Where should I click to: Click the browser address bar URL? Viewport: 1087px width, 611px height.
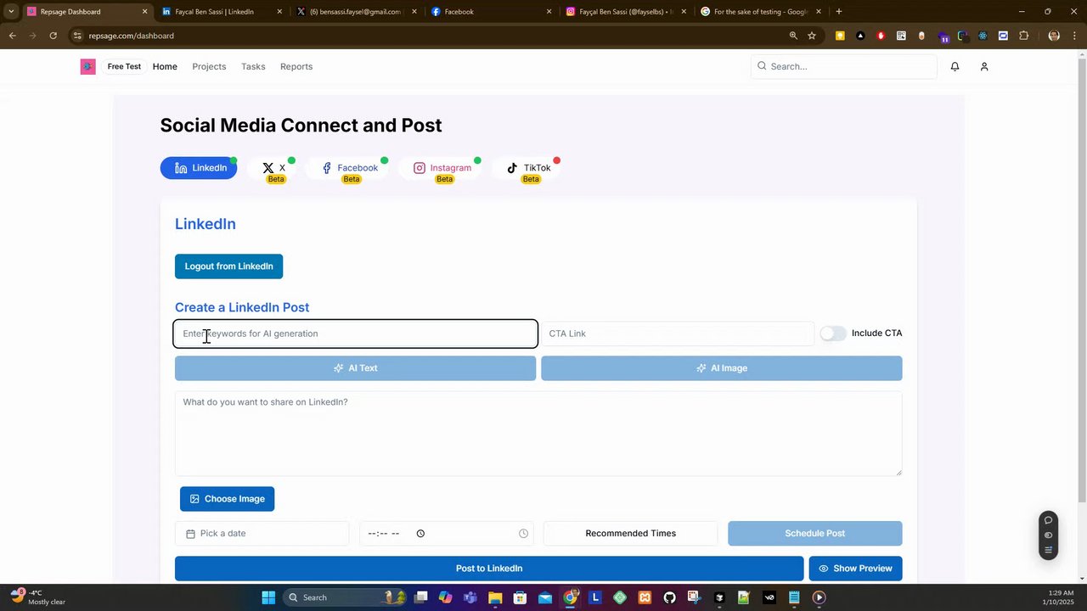click(131, 36)
